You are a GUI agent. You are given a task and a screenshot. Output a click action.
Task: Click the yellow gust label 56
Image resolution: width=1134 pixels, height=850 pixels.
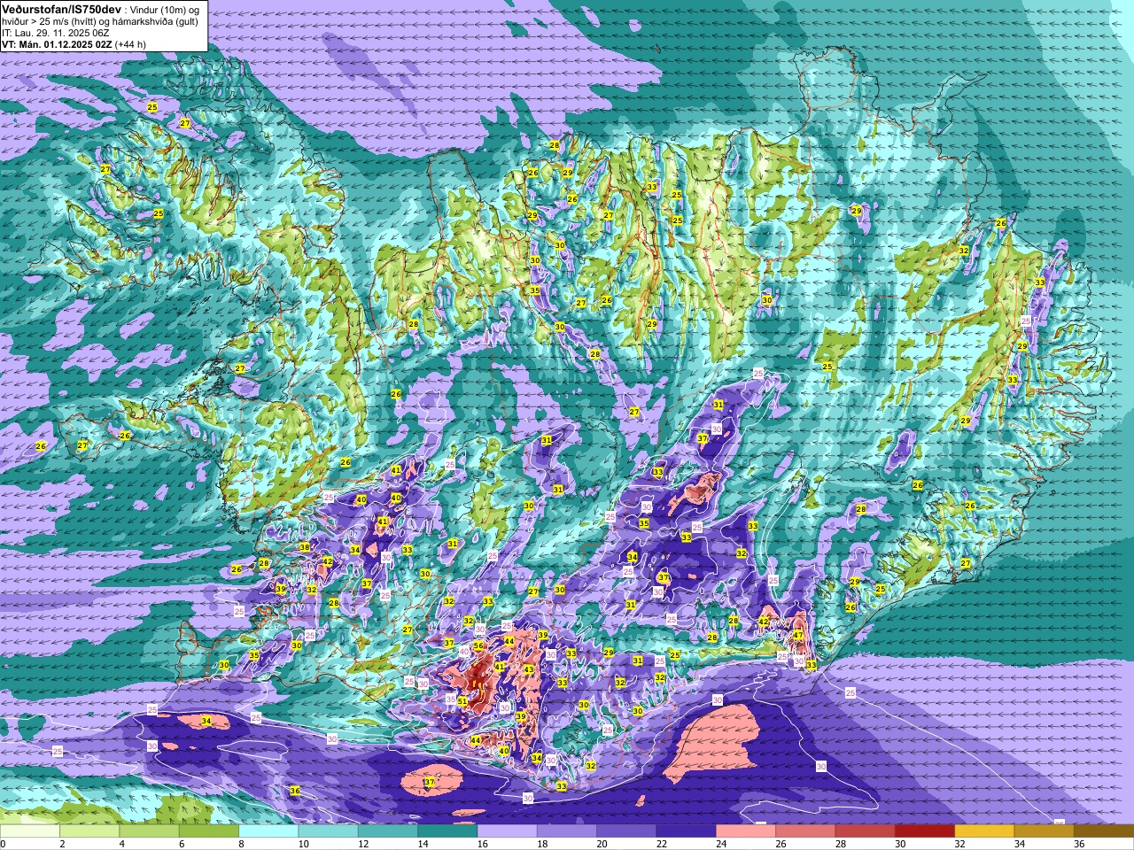pos(478,646)
